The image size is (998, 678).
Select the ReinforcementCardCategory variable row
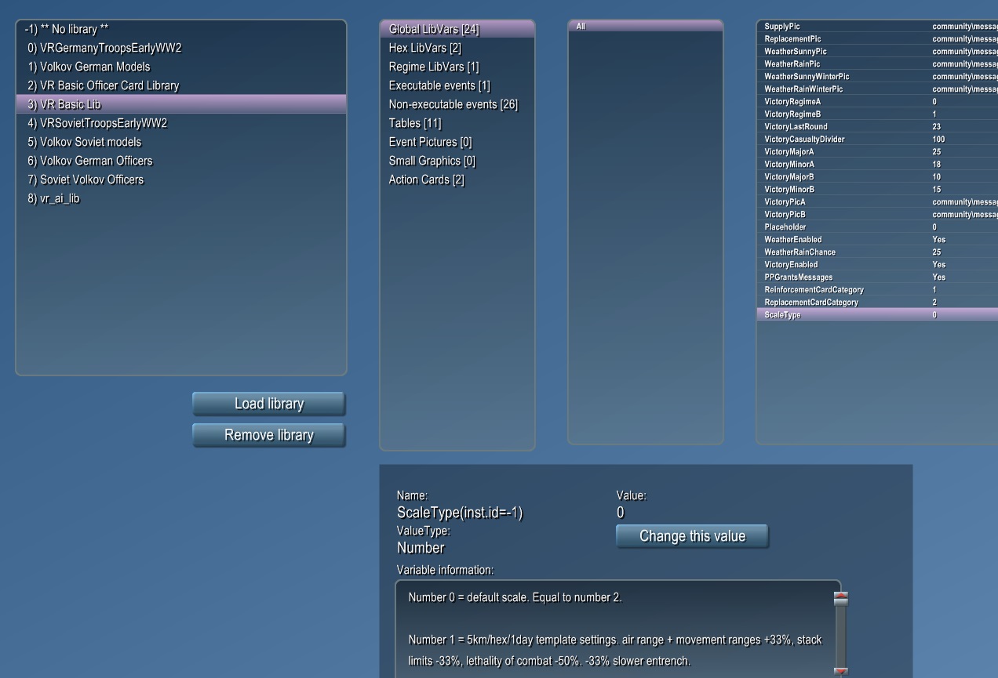point(878,290)
